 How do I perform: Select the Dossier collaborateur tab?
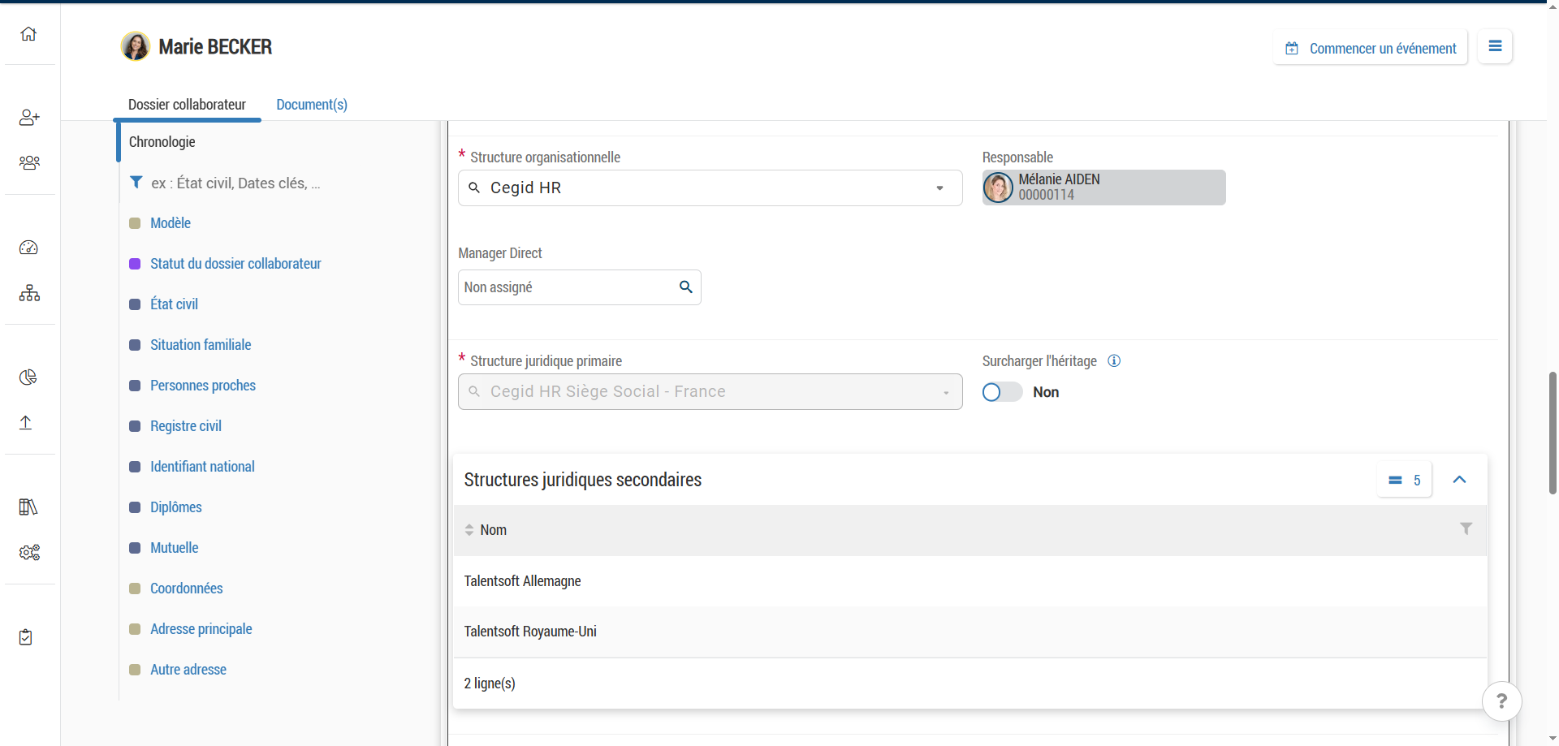point(187,105)
